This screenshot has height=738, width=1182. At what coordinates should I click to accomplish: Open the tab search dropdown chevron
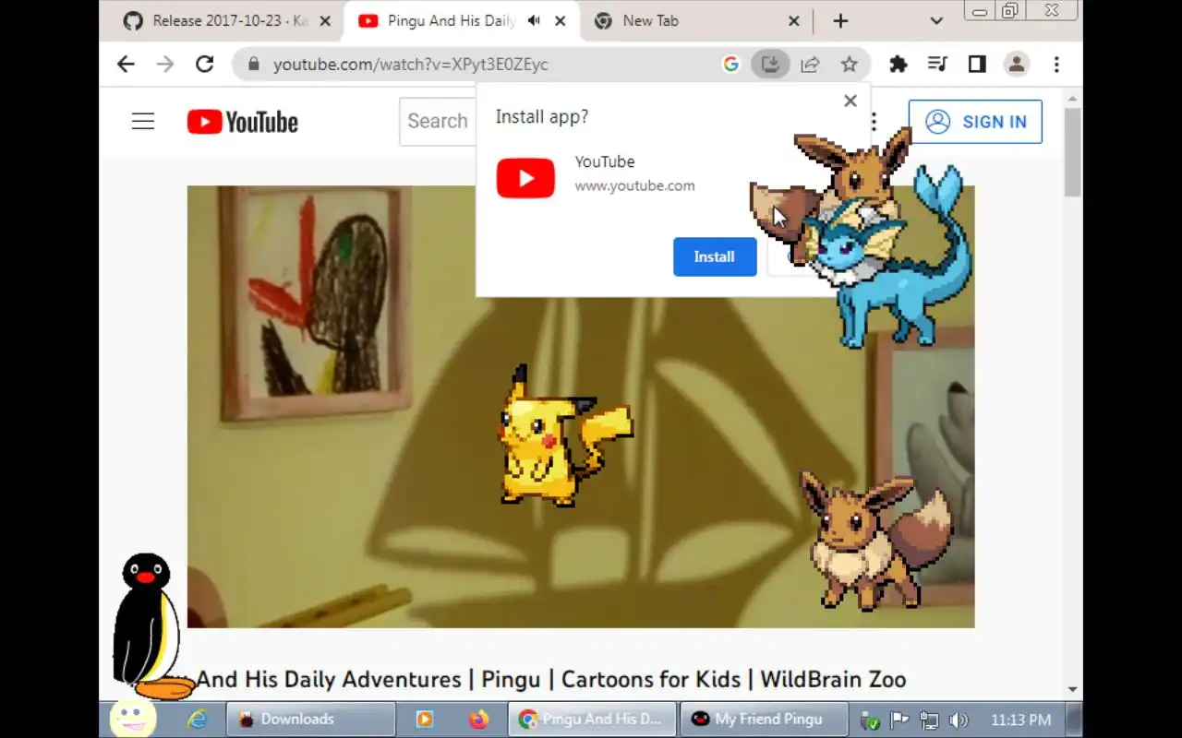coord(936,21)
